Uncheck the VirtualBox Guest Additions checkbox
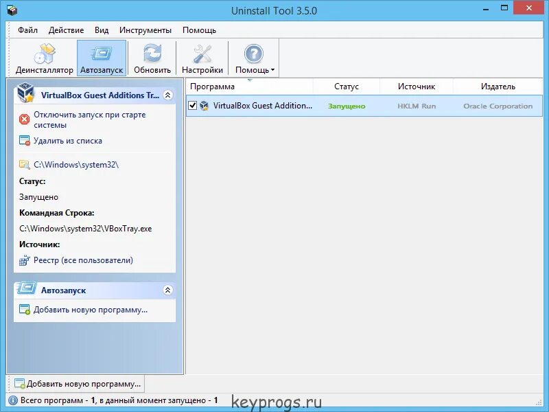 pos(193,106)
